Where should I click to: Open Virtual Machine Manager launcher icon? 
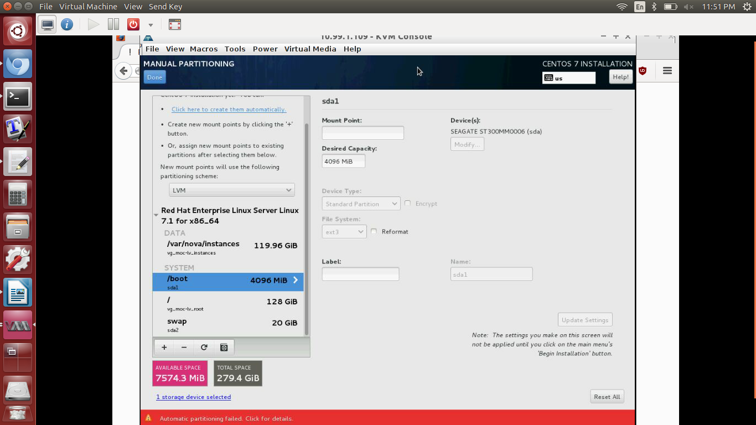[x=18, y=325]
